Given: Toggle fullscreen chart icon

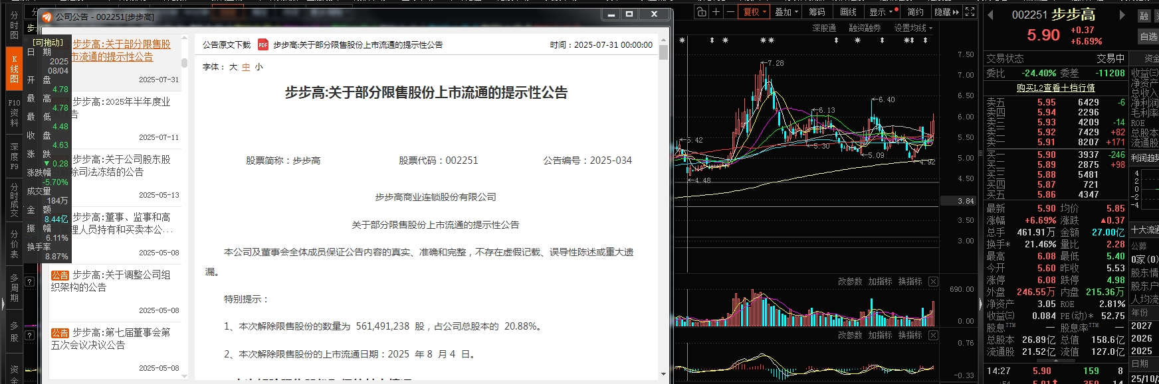Looking at the screenshot, I should pyautogui.click(x=970, y=12).
